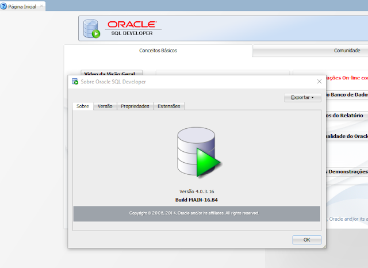Open the Conceitos Básicos tab
Screen dimensions: 368x268
tap(158, 51)
